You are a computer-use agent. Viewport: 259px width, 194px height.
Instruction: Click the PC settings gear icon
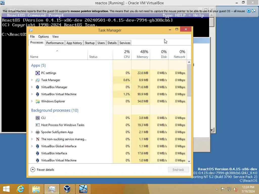[x=38, y=73]
